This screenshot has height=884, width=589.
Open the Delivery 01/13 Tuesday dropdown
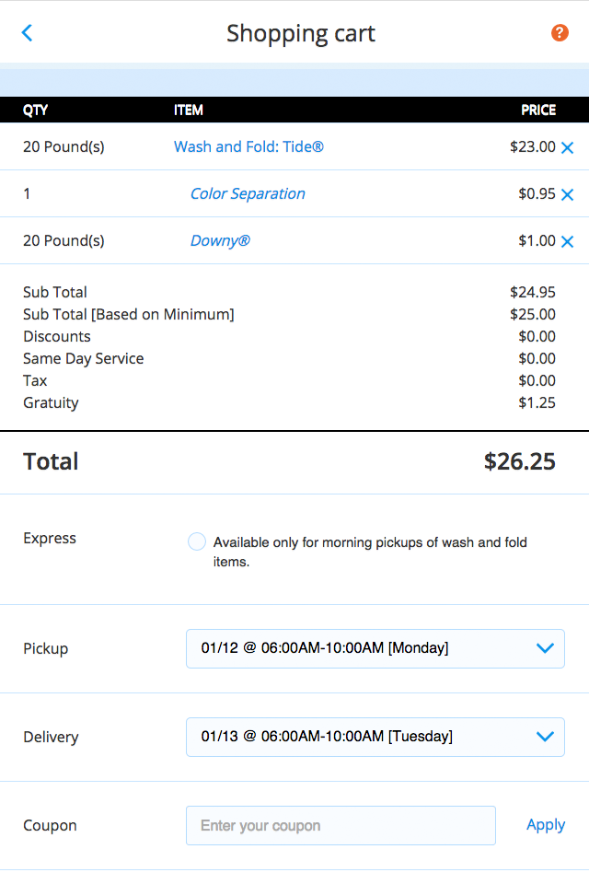click(375, 737)
